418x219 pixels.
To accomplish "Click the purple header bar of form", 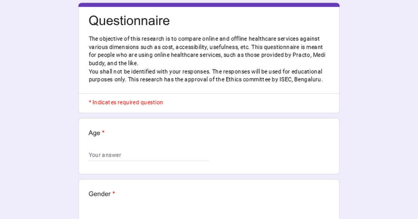I will click(209, 5).
